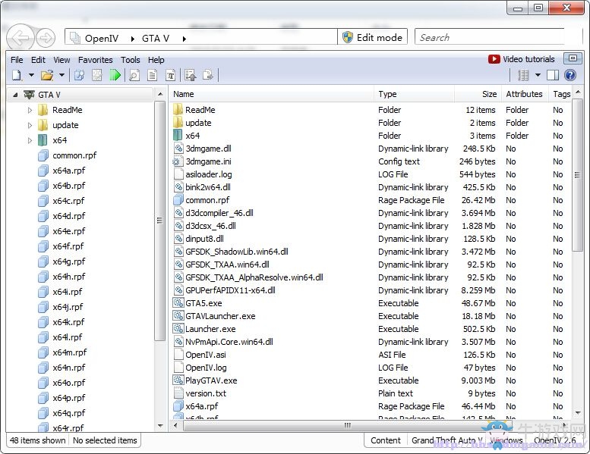Click the grayed grid image toolbar icon
Image resolution: width=590 pixels, height=454 pixels.
pos(97,75)
